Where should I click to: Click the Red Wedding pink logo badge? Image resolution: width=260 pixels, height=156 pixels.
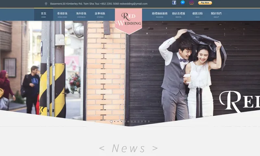coord(128,21)
